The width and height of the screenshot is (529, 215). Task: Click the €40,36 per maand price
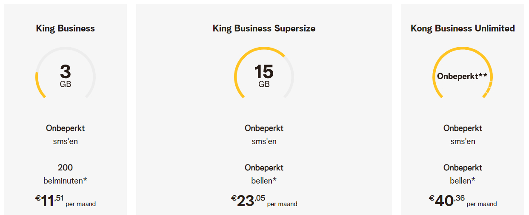tap(463, 200)
